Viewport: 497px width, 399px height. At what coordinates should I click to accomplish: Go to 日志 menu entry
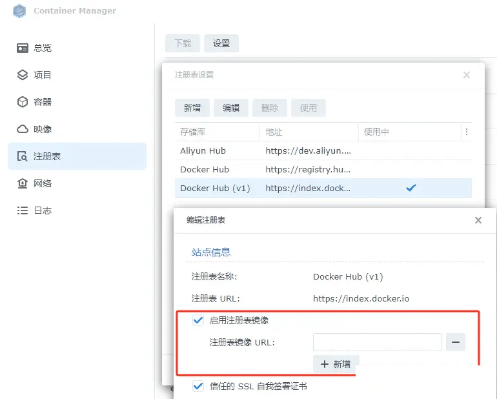(x=43, y=210)
